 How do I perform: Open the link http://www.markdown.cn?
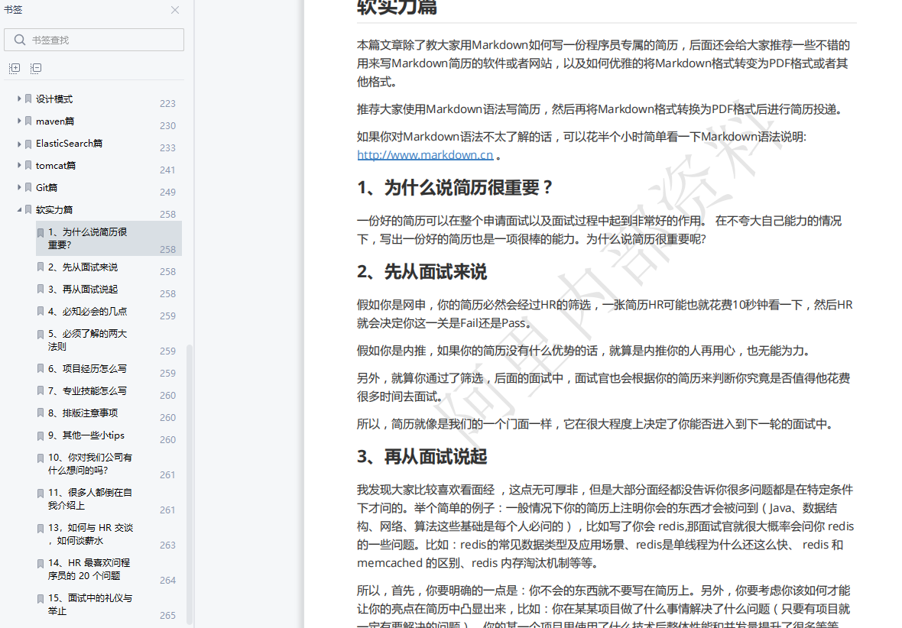[425, 154]
